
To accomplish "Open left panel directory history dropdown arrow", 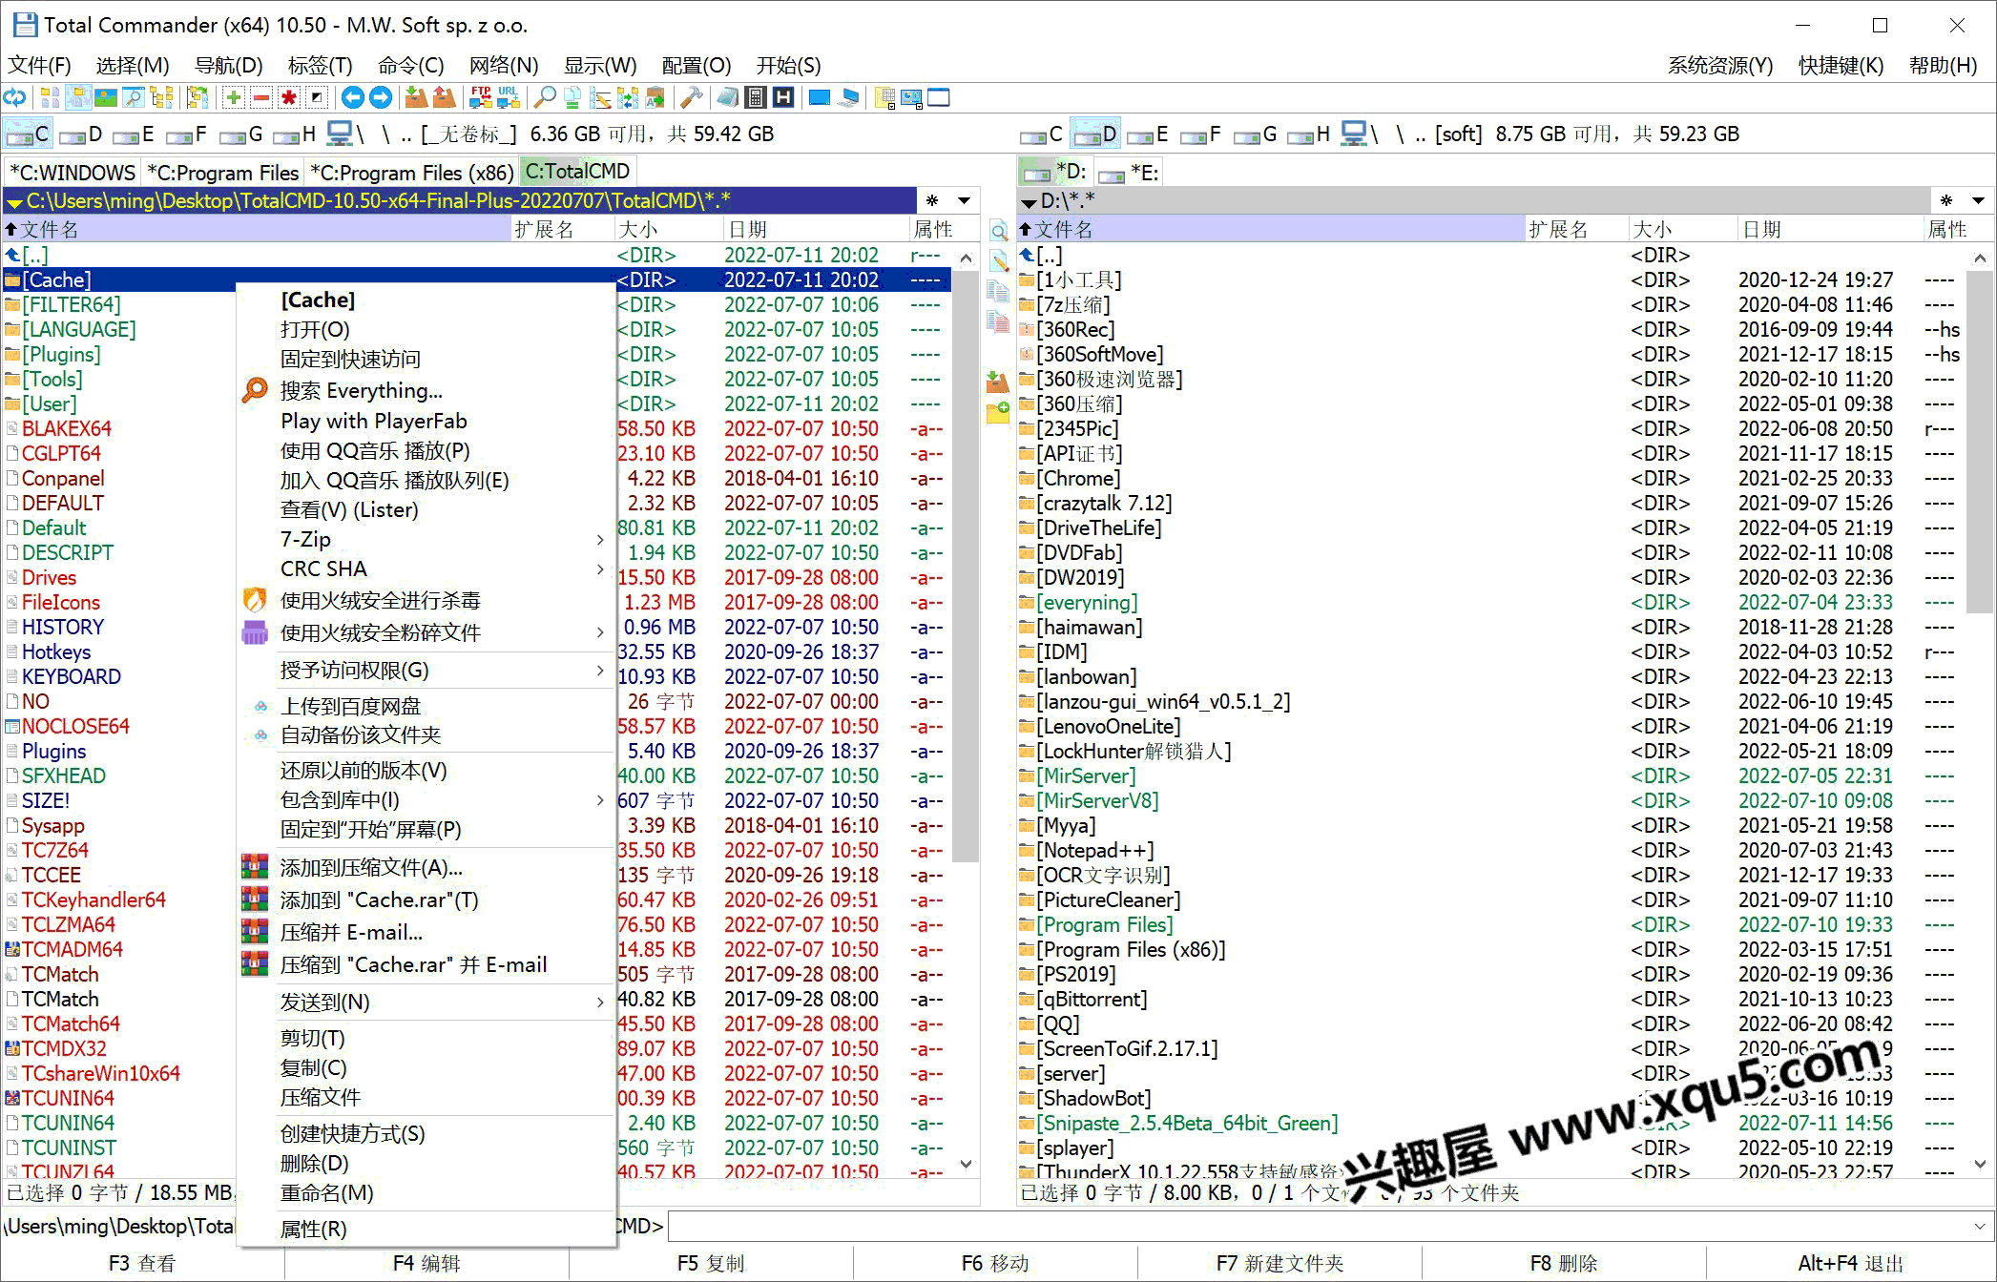I will click(965, 200).
